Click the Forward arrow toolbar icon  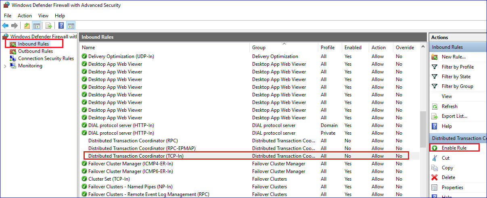point(15,26)
